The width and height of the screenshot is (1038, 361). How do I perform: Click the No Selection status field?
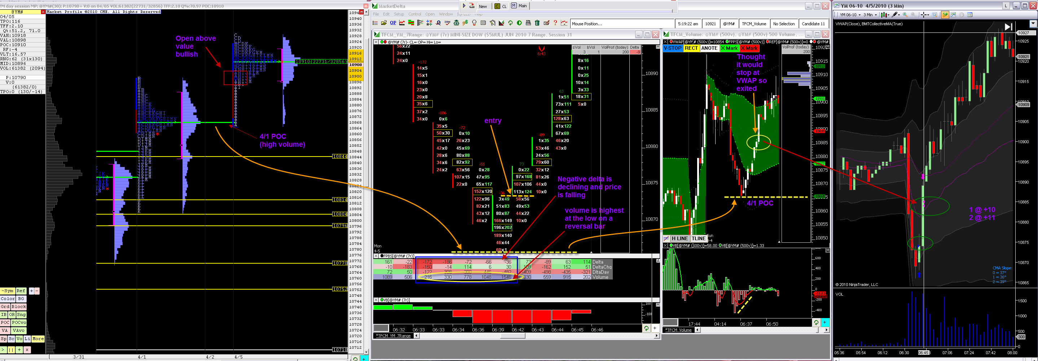coord(784,24)
